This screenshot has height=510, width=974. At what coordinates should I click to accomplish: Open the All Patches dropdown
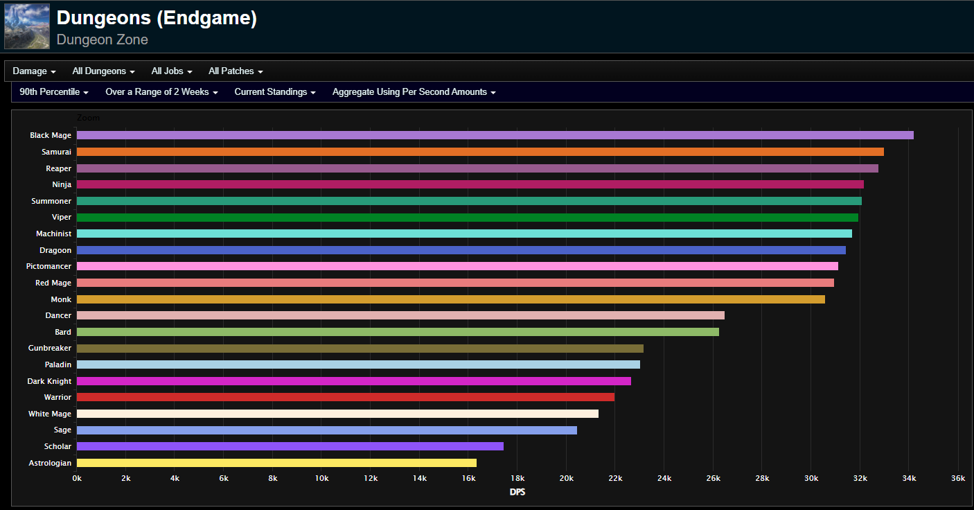[236, 71]
